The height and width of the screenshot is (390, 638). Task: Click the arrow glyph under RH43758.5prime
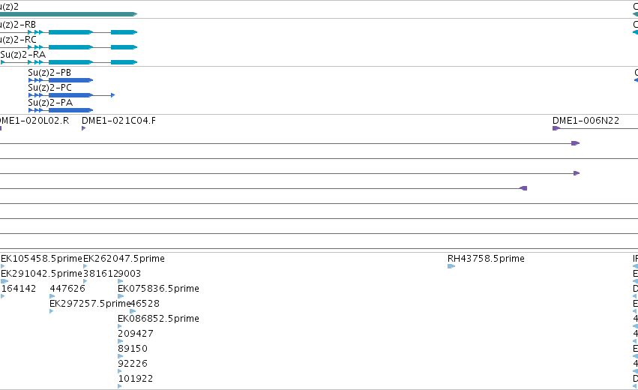pyautogui.click(x=451, y=267)
